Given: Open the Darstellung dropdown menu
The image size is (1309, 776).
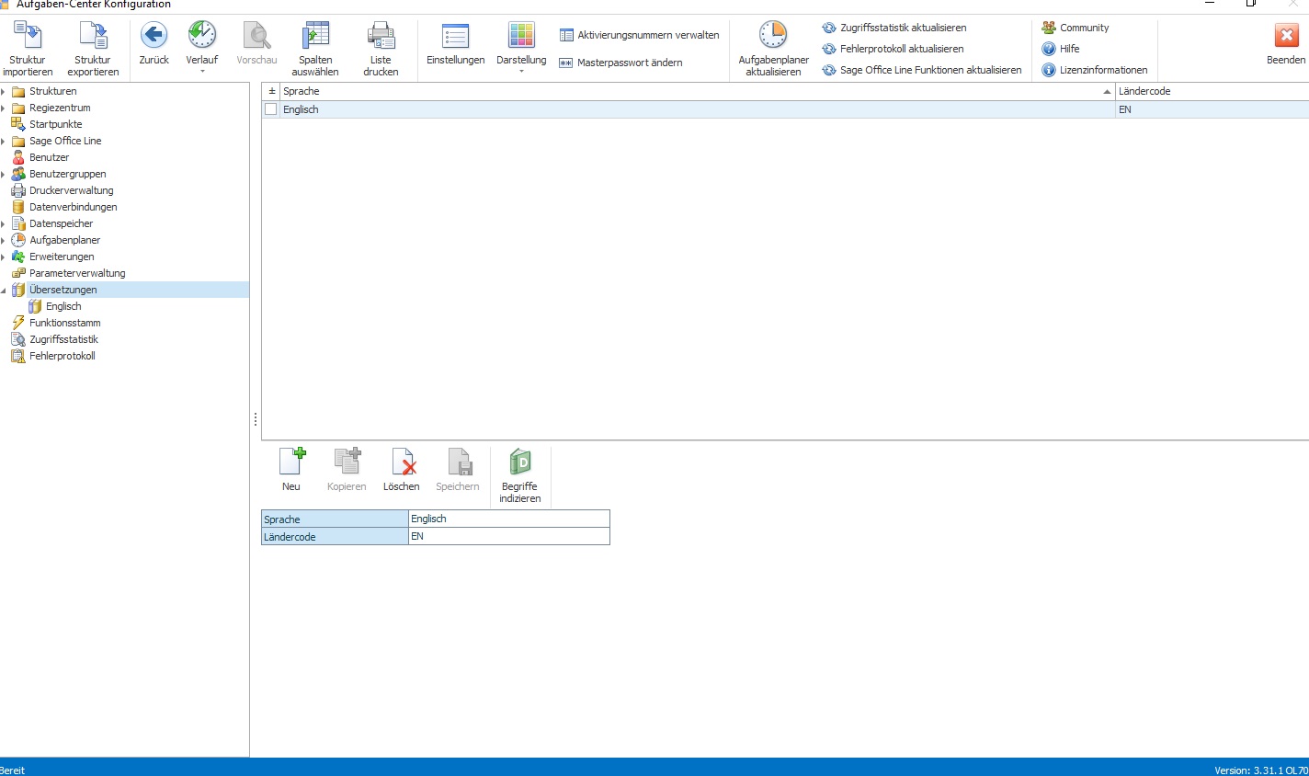Looking at the screenshot, I should tap(521, 71).
